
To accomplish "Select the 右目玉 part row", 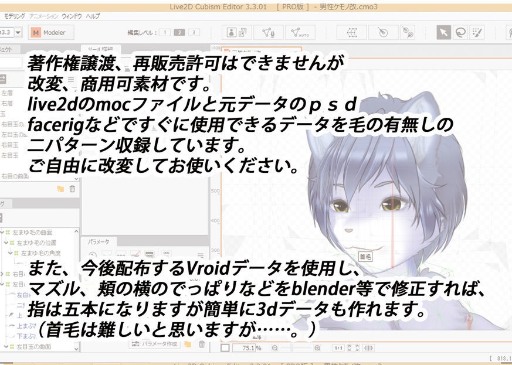I will pyautogui.click(x=10, y=145).
